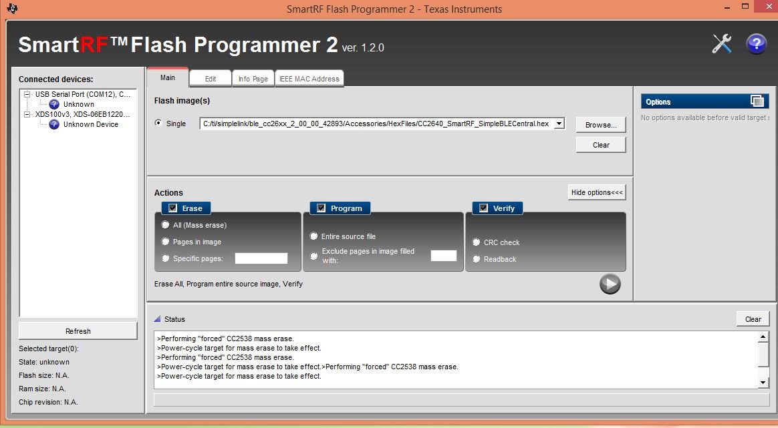Click the status log scroll up arrow

[x=763, y=337]
